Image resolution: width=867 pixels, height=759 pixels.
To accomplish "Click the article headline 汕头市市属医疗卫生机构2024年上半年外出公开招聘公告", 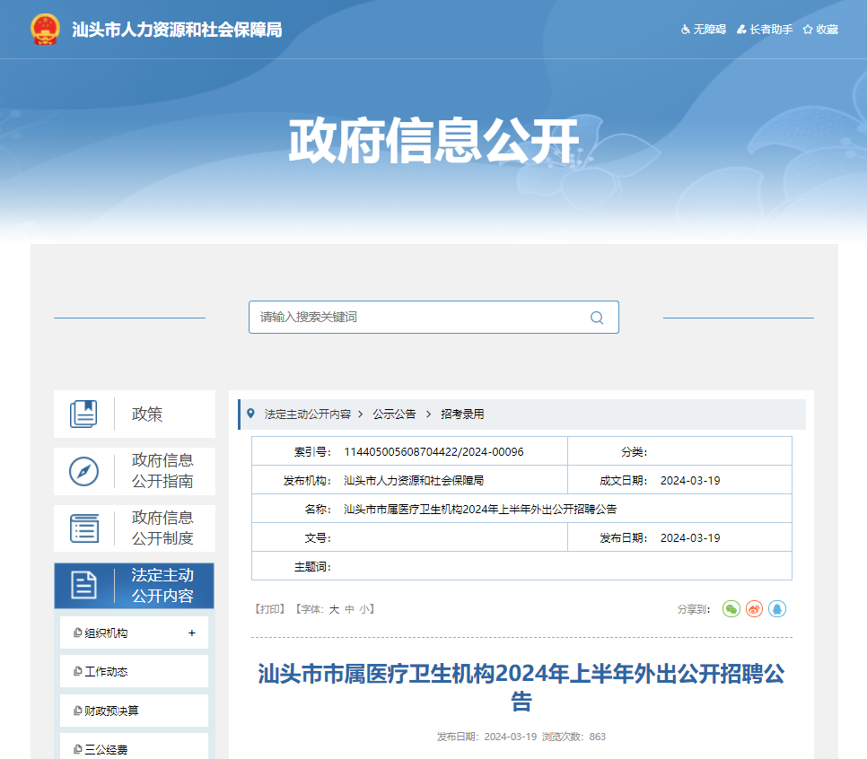I will tap(521, 687).
